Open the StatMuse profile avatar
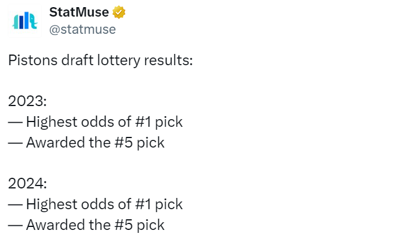The width and height of the screenshot is (415, 240). coord(25,21)
